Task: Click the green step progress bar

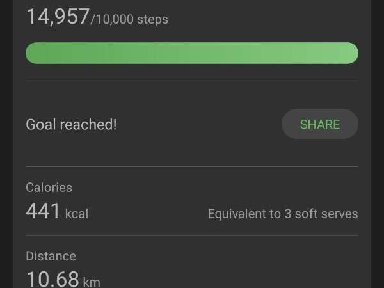Action: coord(192,53)
